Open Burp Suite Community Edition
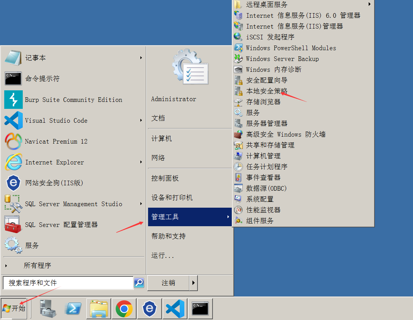This screenshot has height=320, width=413. [73, 100]
